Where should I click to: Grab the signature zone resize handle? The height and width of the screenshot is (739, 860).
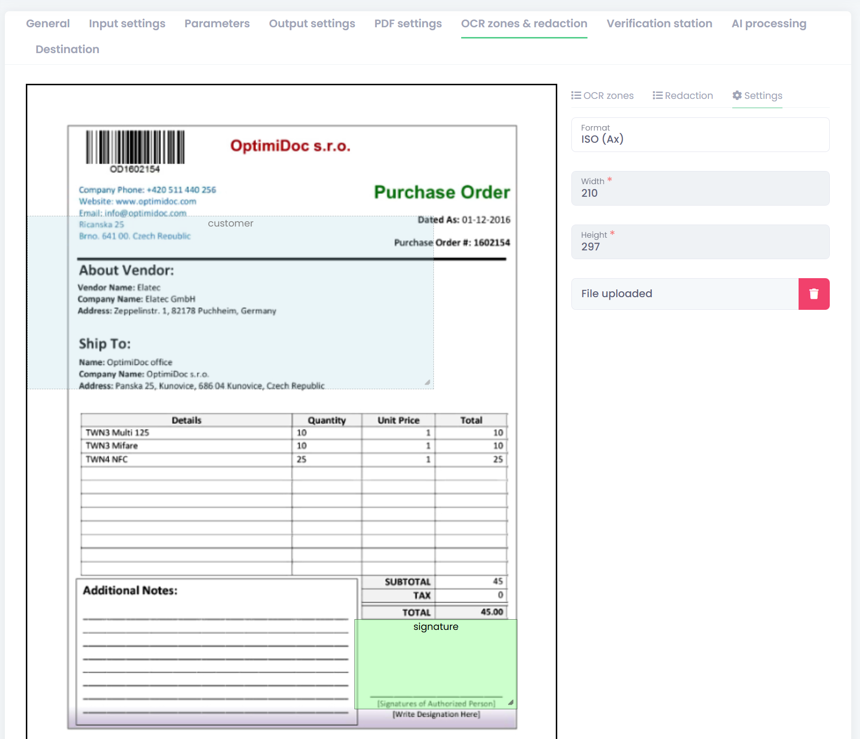click(x=510, y=702)
